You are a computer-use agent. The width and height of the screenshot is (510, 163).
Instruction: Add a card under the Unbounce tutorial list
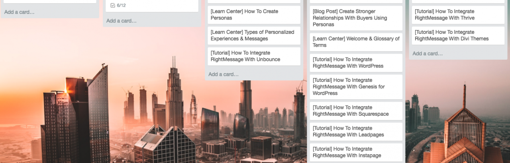(x=224, y=74)
